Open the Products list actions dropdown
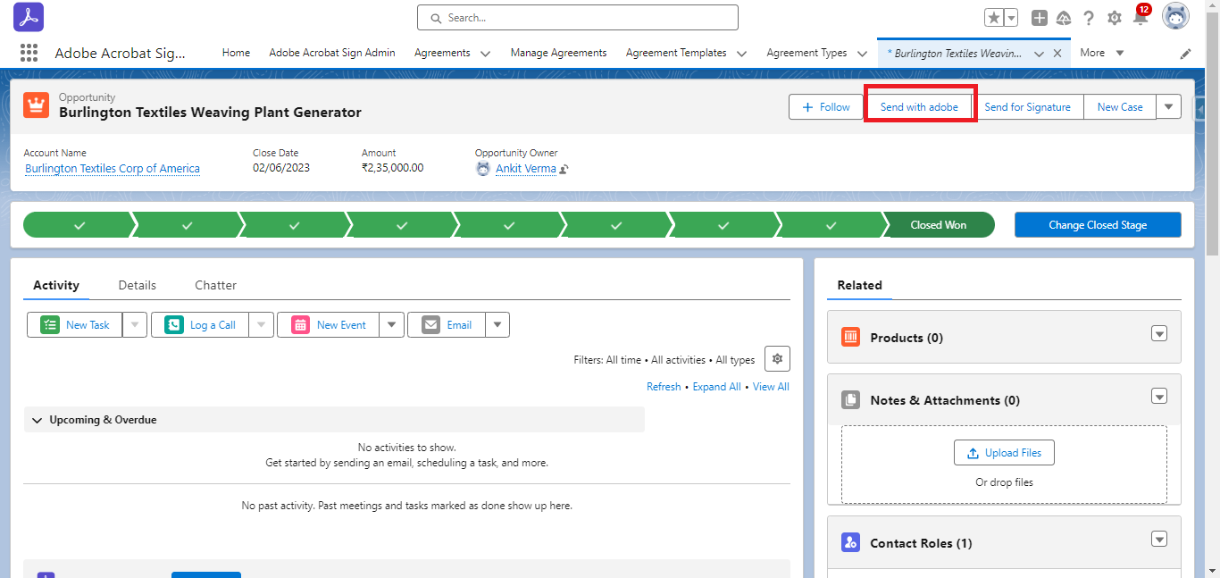This screenshot has height=578, width=1220. pyautogui.click(x=1159, y=334)
